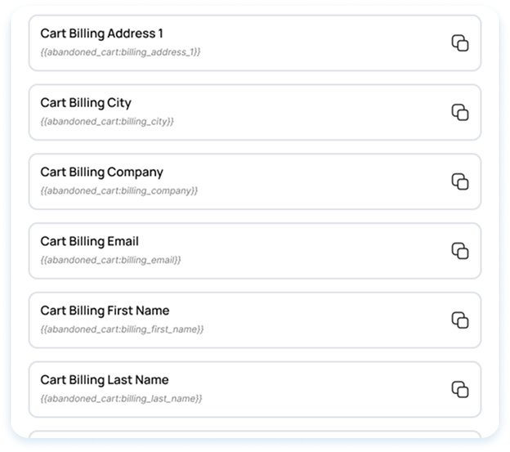The height and width of the screenshot is (452, 510).
Task: Choose the Cart Billing Company title
Action: (x=101, y=172)
